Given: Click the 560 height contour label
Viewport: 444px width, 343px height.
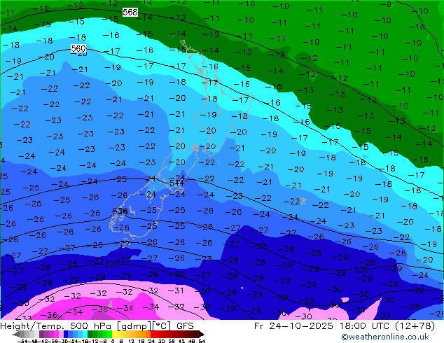Looking at the screenshot, I should (78, 48).
